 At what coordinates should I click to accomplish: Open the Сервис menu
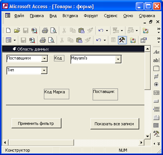[111, 16]
